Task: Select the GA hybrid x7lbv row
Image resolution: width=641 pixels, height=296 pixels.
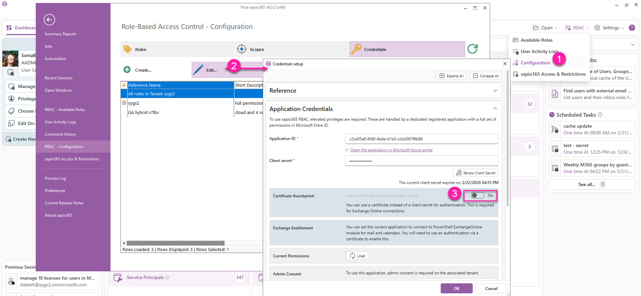Action: tap(192, 112)
